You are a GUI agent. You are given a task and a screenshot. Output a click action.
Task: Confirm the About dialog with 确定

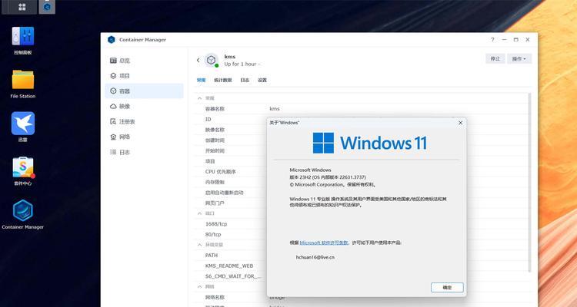(447, 288)
